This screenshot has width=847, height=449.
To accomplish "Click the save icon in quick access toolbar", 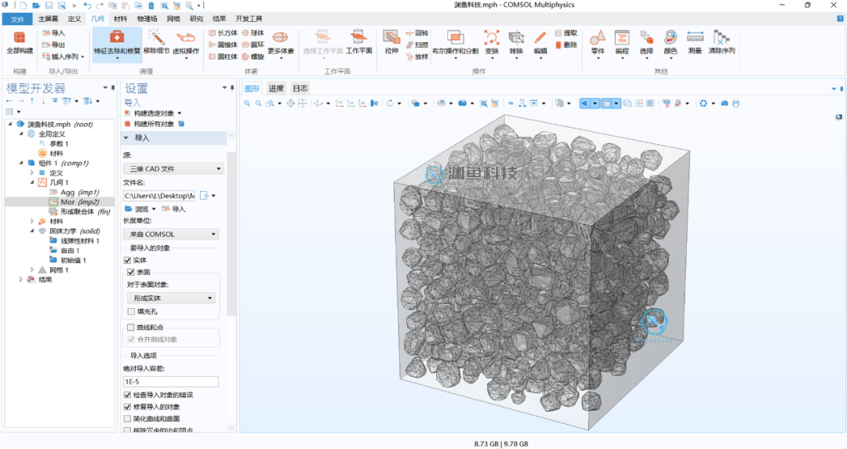I will point(49,5).
